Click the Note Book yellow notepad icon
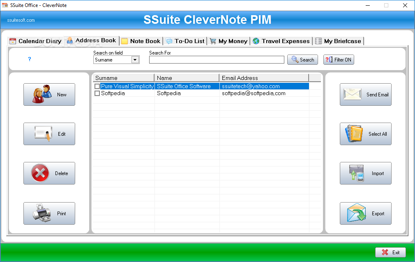The width and height of the screenshot is (415, 262). tap(124, 41)
